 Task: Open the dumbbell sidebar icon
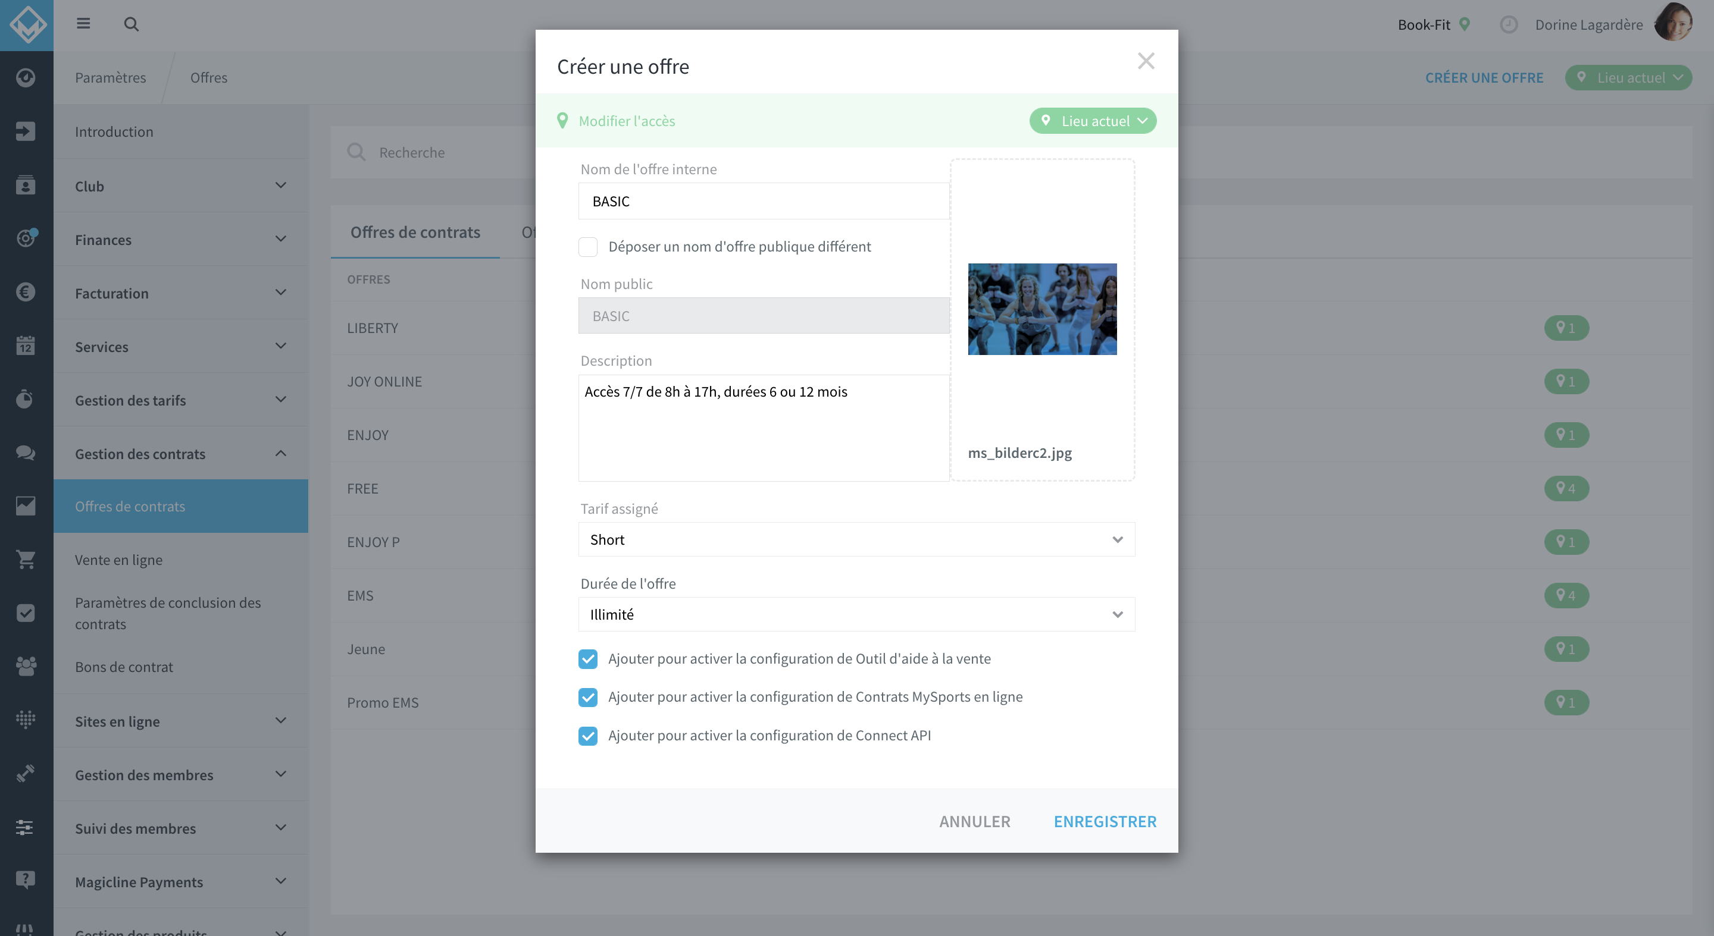(25, 773)
